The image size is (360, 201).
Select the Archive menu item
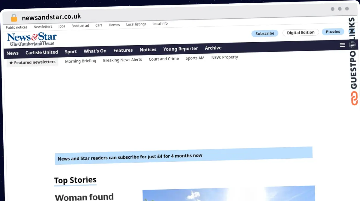[213, 48]
